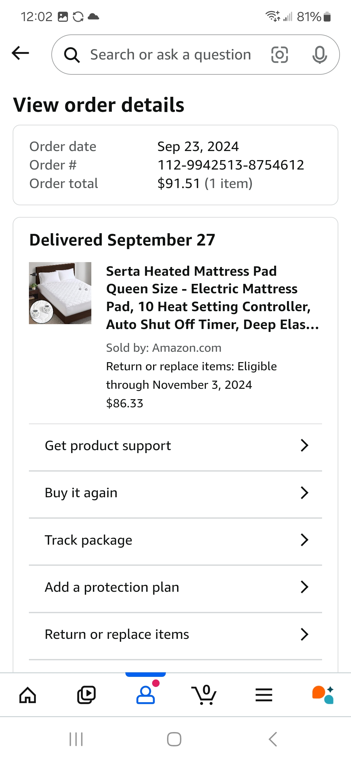Expand Track package chevron
This screenshot has width=351, height=760.
(x=304, y=540)
